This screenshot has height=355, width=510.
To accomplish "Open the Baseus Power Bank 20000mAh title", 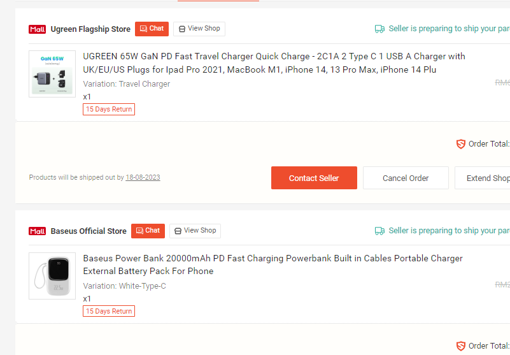I will [273, 264].
